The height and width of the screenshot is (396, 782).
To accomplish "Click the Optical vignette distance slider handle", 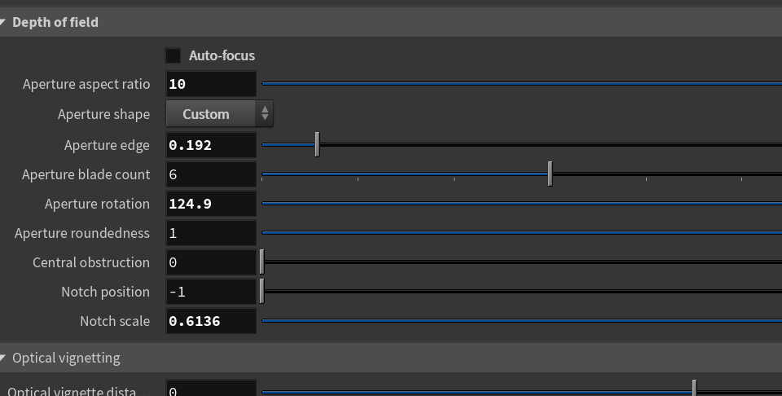I will 695,389.
